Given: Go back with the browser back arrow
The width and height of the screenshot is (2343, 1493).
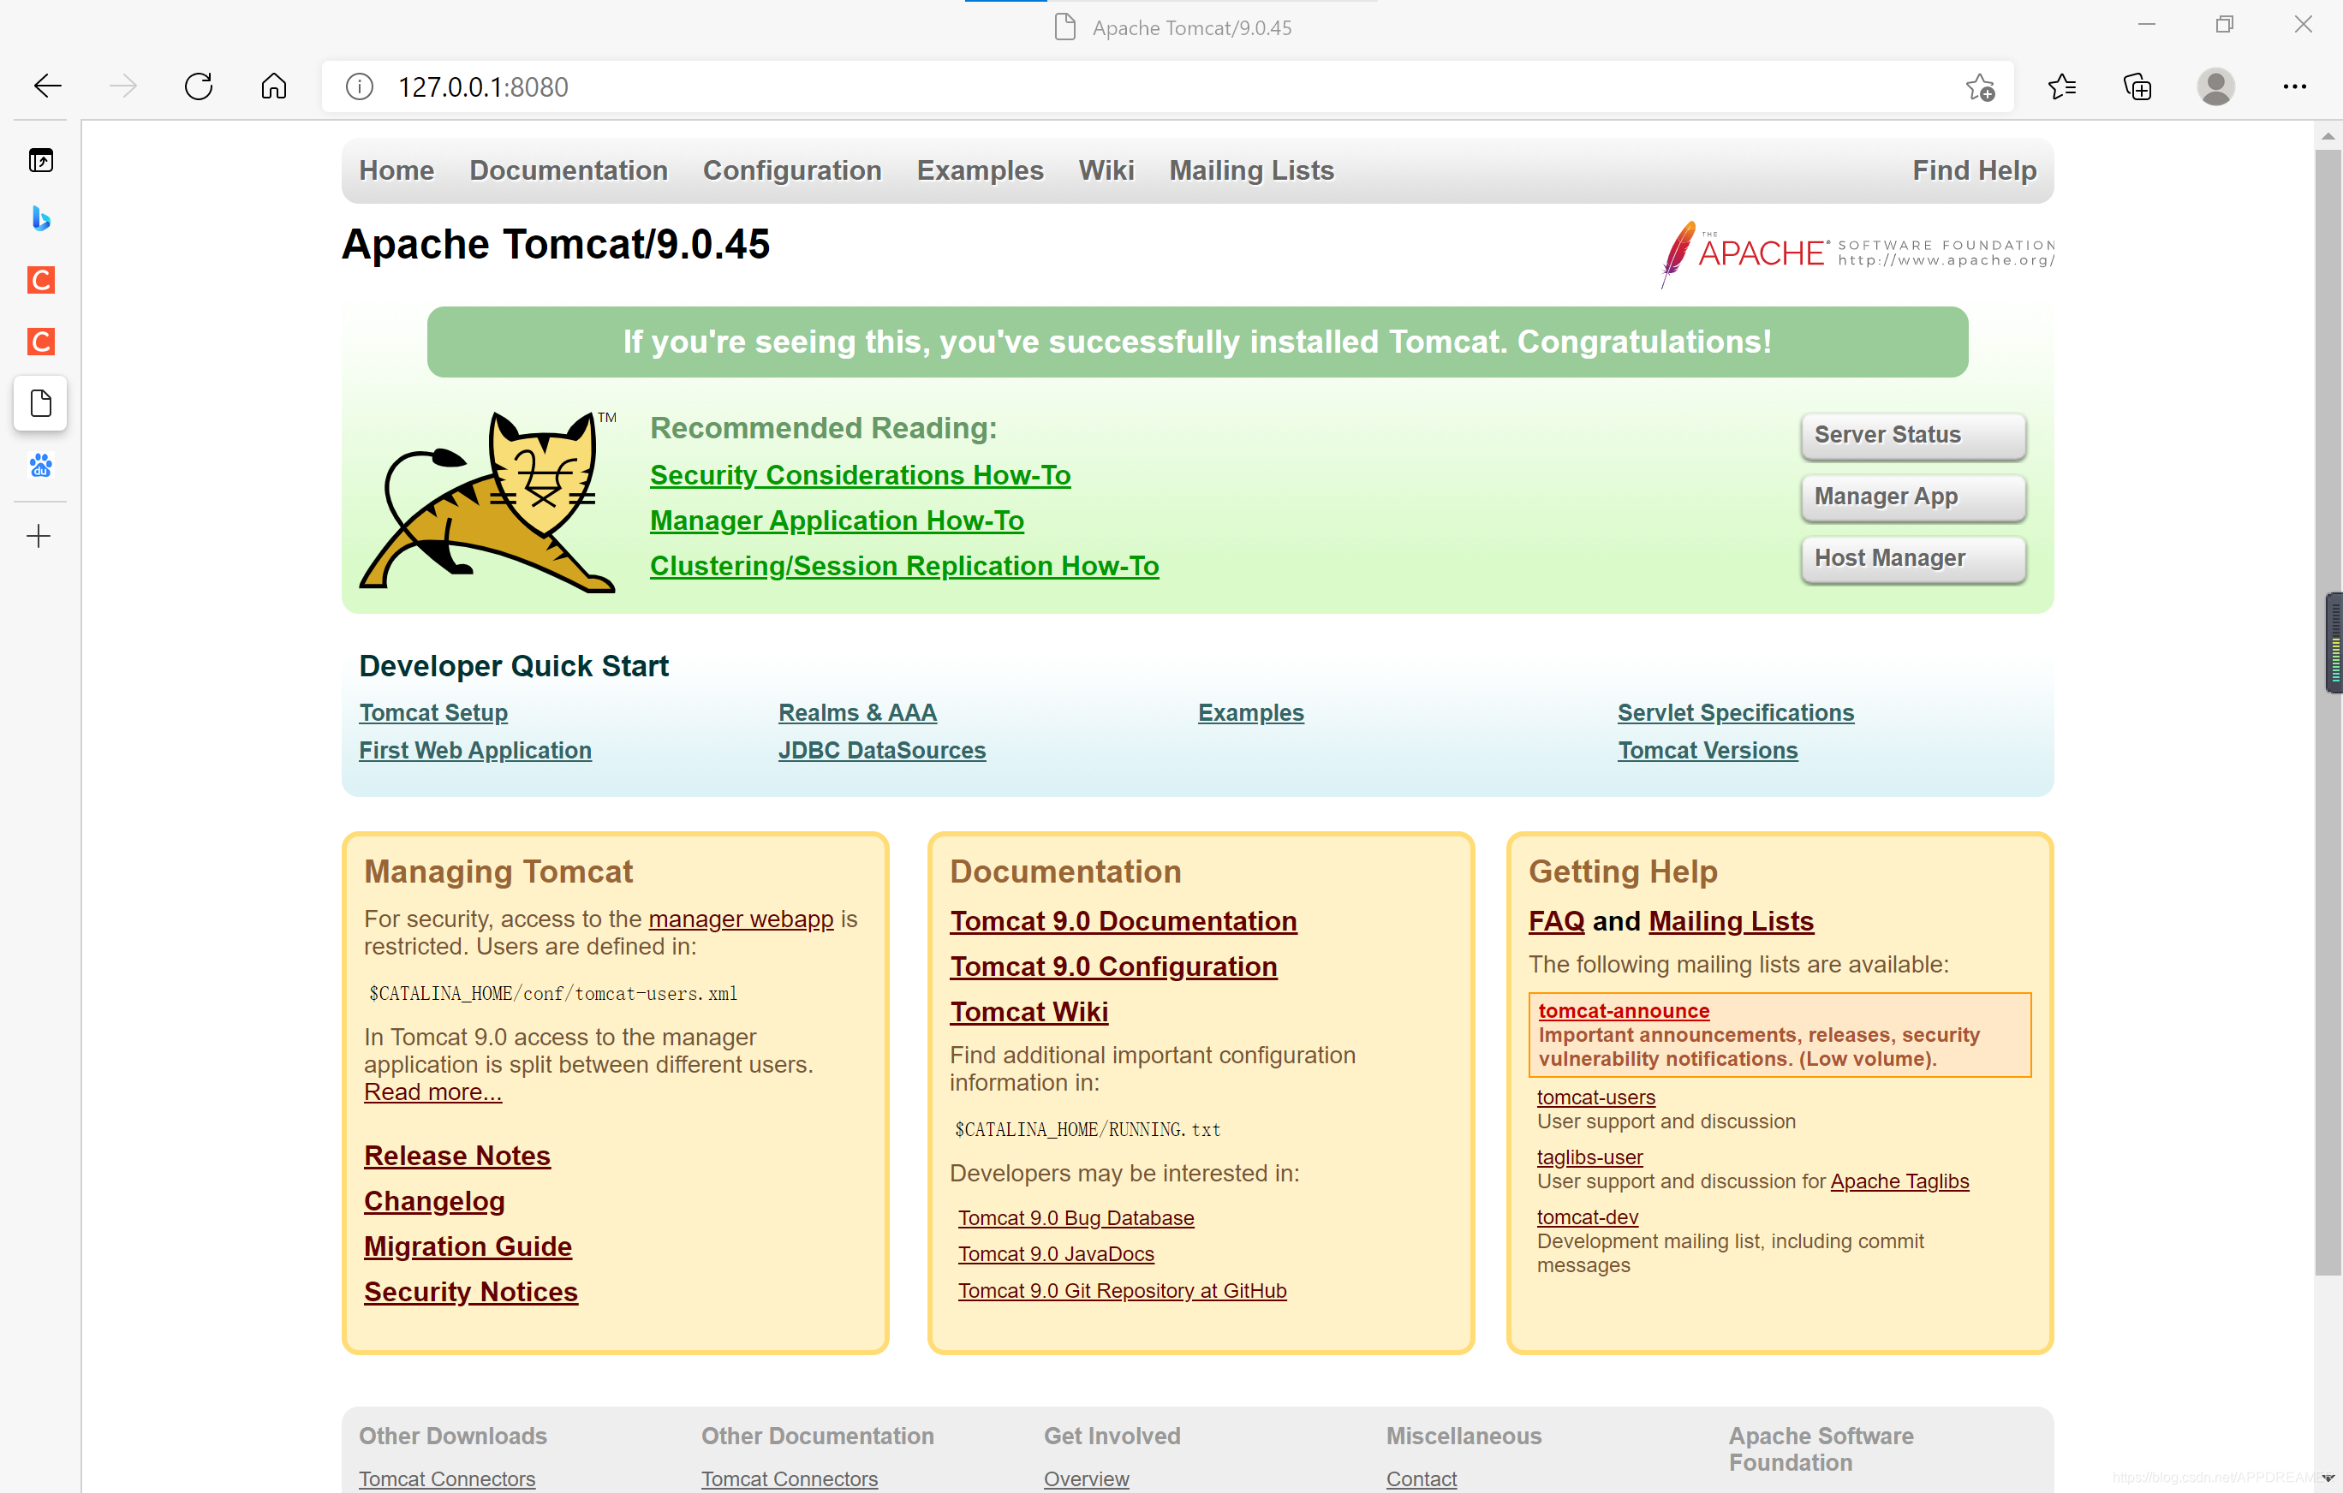Looking at the screenshot, I should (47, 86).
